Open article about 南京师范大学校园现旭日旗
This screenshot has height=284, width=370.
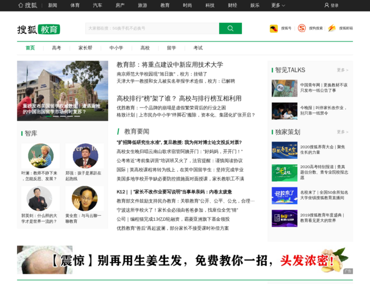pos(162,74)
